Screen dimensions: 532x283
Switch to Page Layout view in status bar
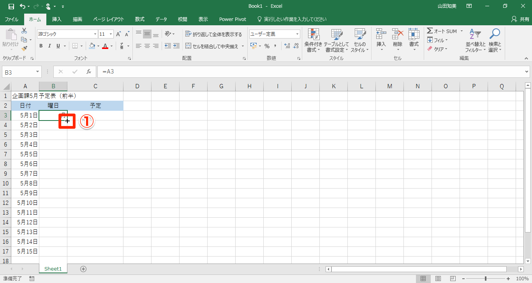[438, 279]
